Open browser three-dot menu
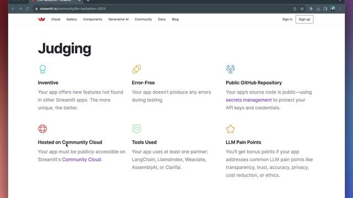 [340, 9]
